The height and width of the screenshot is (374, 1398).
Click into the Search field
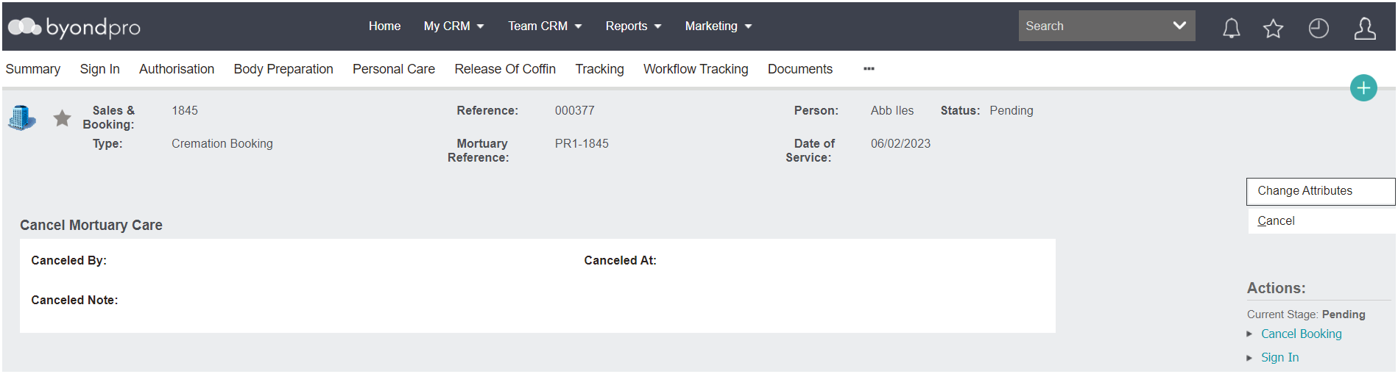(1092, 26)
